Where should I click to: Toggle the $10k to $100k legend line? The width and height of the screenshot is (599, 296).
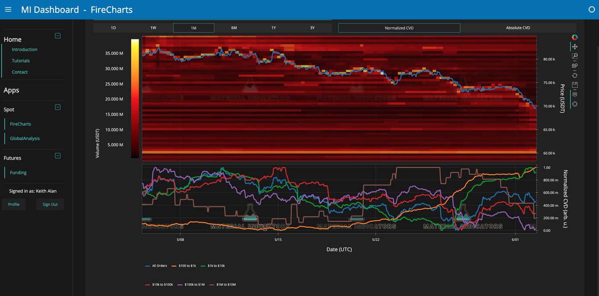[x=159, y=285]
